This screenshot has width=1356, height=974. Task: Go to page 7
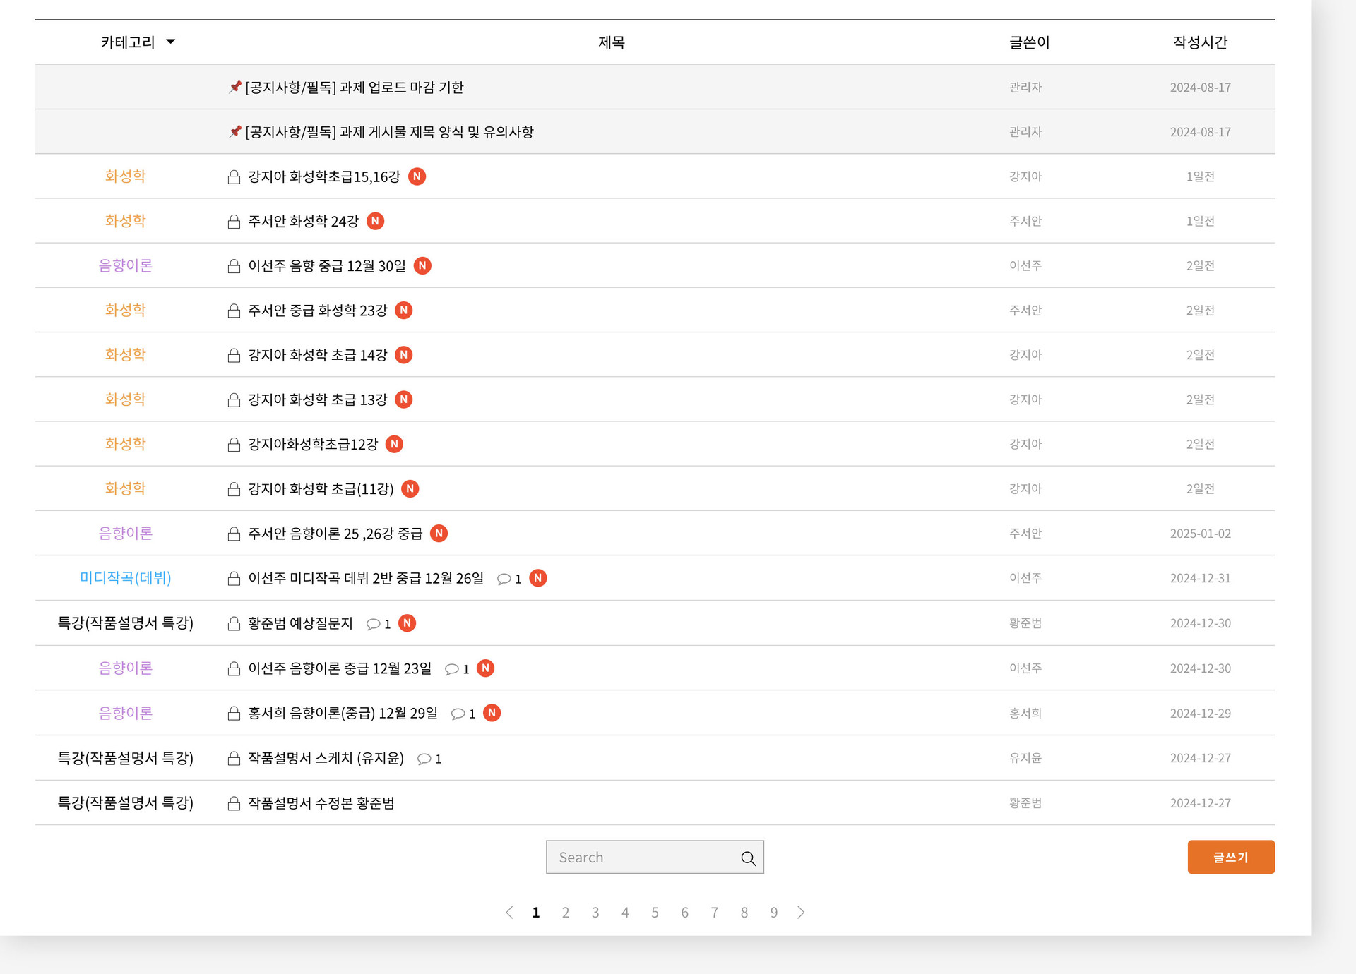(x=715, y=913)
